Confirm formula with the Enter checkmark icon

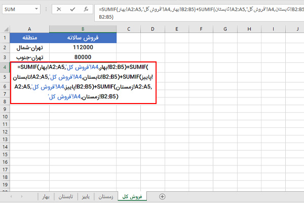(x=73, y=10)
